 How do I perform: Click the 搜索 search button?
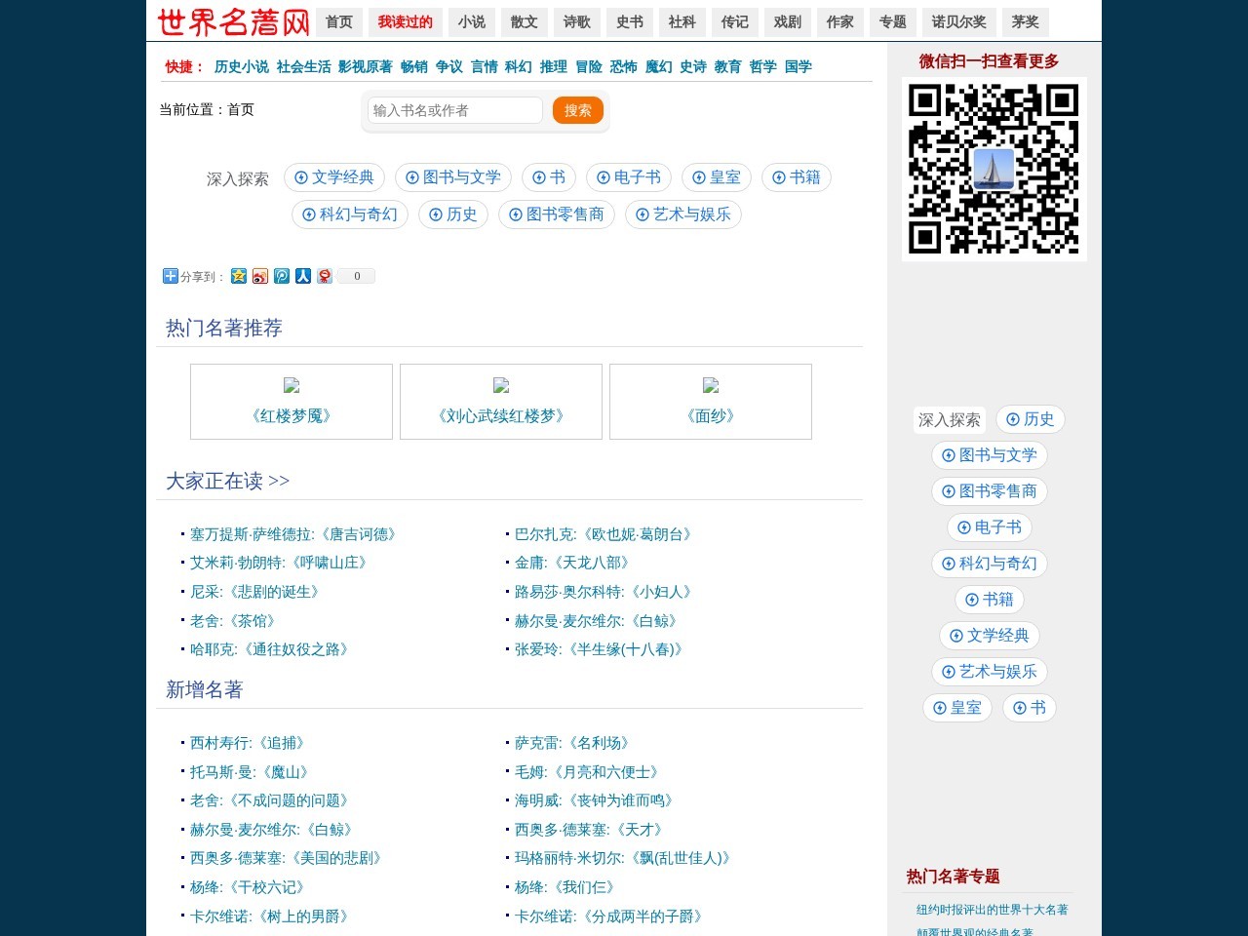[577, 110]
